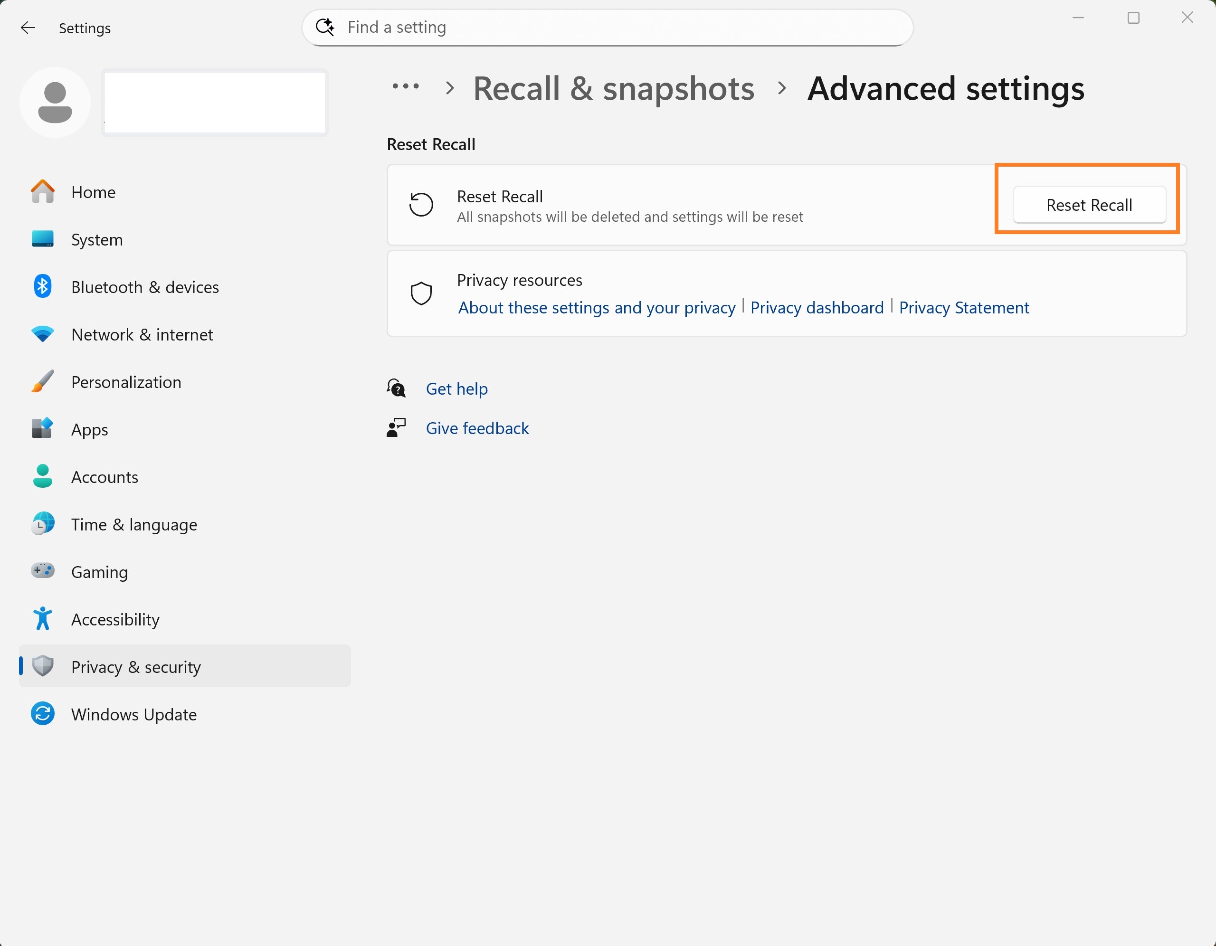1216x946 pixels.
Task: Click the Reset Recall circular arrow icon
Action: pos(421,205)
